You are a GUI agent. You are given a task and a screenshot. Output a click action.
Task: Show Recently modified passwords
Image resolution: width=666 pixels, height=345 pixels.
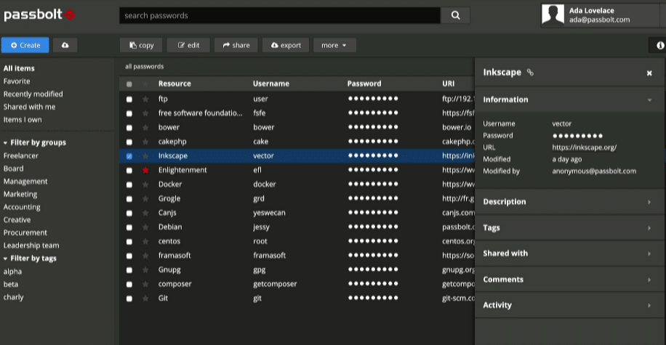[33, 94]
